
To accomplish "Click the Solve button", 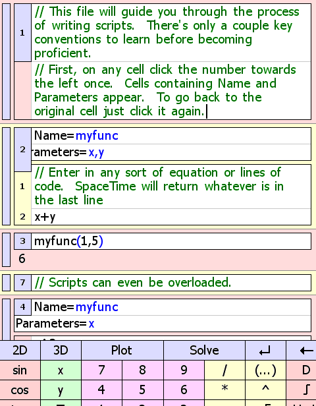I will click(x=204, y=351).
